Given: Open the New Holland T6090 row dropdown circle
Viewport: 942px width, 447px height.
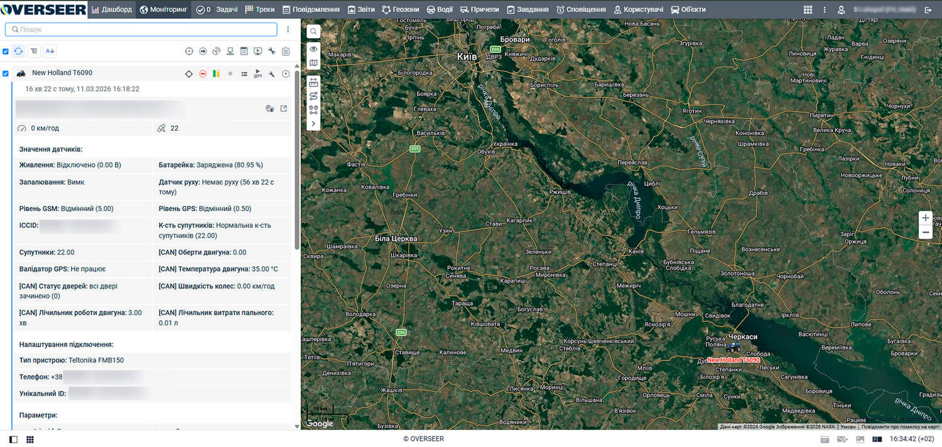Looking at the screenshot, I should (x=286, y=74).
